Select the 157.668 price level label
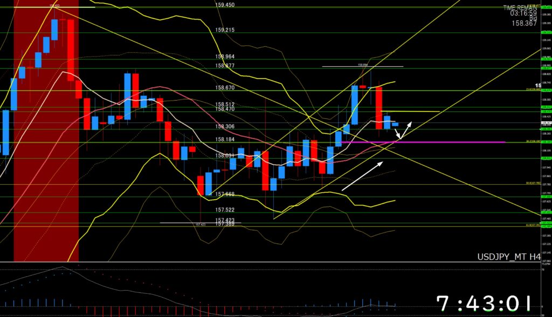Image resolution: width=552 pixels, height=317 pixels. click(224, 194)
